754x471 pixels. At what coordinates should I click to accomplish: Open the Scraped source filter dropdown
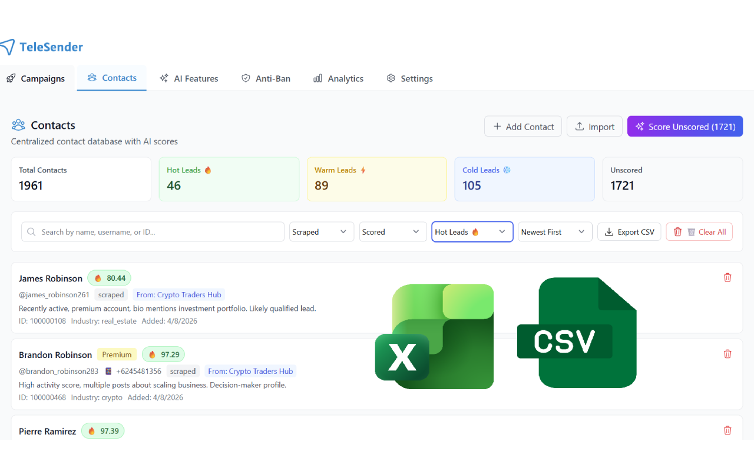pyautogui.click(x=321, y=232)
